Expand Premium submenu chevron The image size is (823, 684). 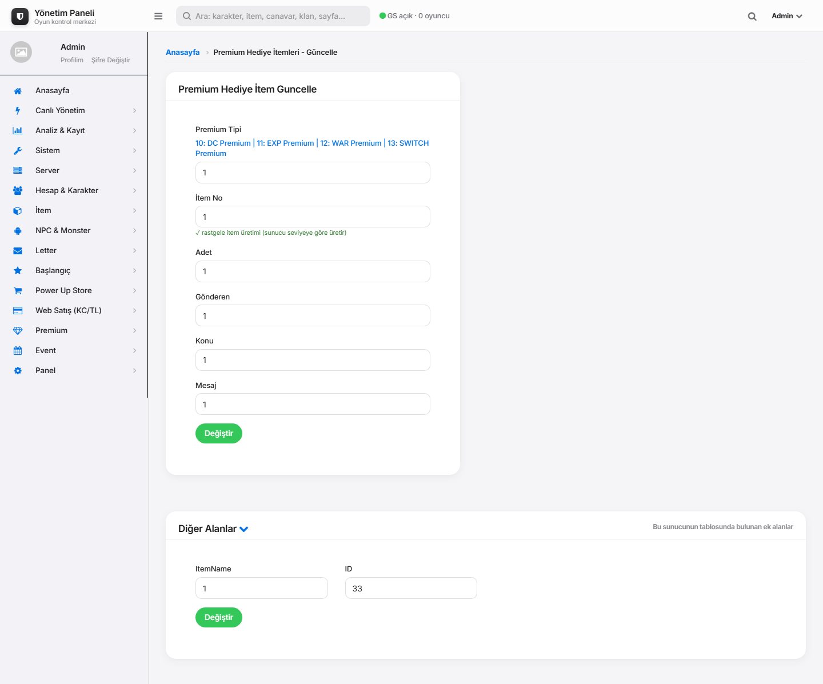point(135,331)
